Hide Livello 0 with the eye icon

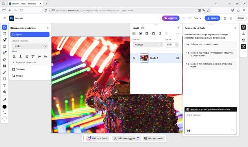[x=134, y=58]
